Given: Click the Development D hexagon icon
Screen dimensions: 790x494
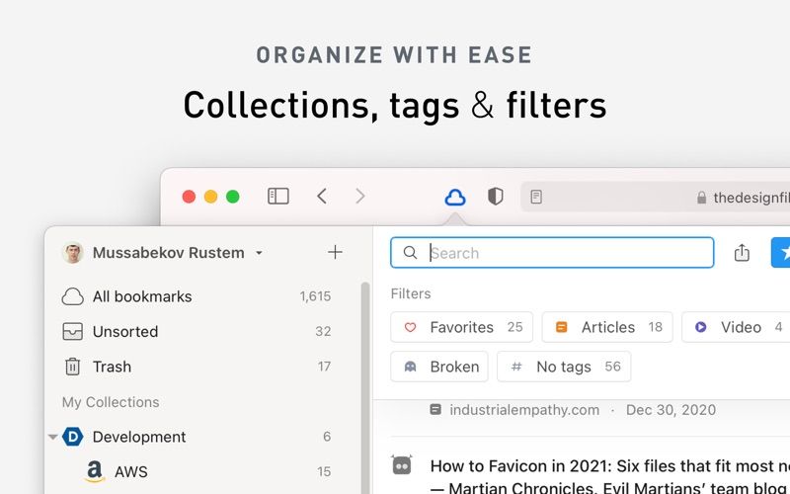Looking at the screenshot, I should click(72, 437).
